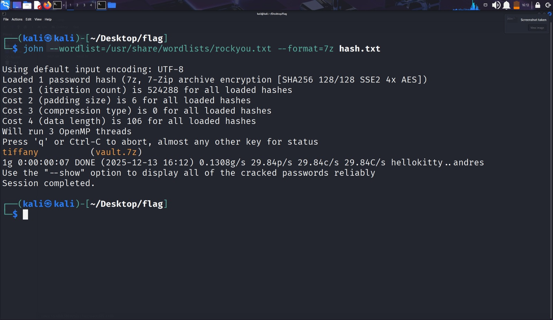Launch Firefox from the top panel
Image resolution: width=553 pixels, height=320 pixels.
coord(47,5)
